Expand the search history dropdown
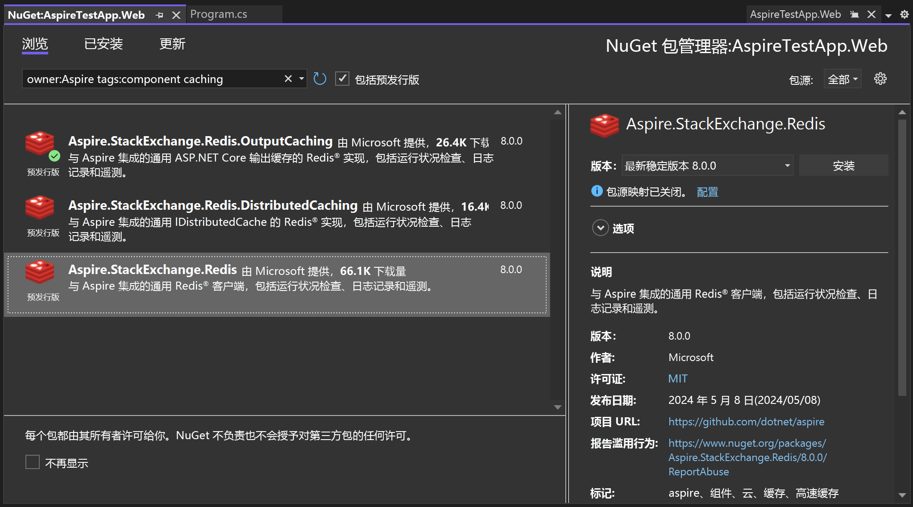 click(x=302, y=79)
